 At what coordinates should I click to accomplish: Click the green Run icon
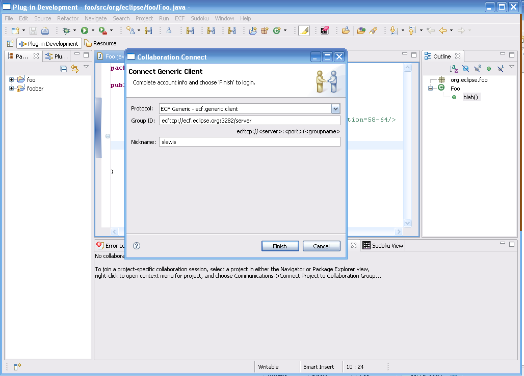pos(85,31)
